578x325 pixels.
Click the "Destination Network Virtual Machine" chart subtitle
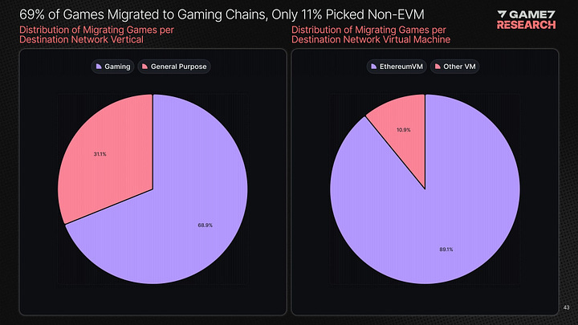[370, 39]
